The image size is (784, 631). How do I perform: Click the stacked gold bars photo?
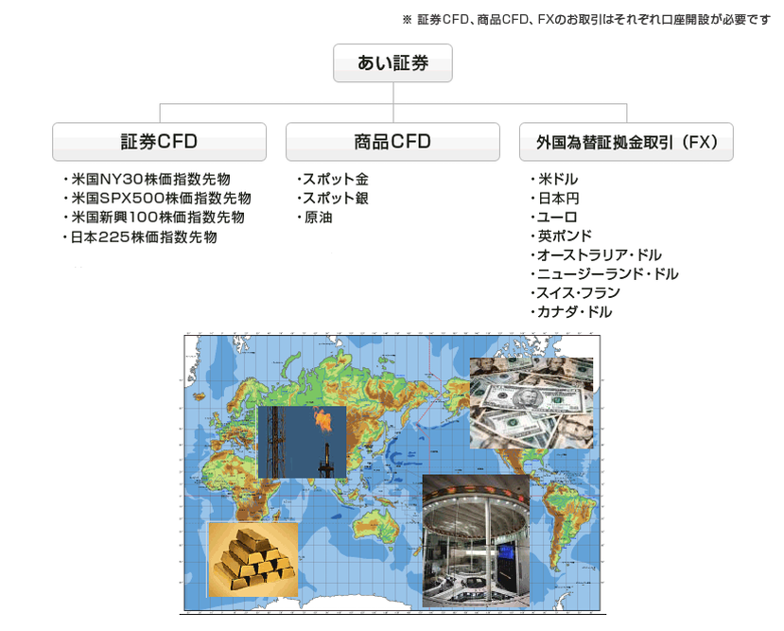tap(253, 560)
